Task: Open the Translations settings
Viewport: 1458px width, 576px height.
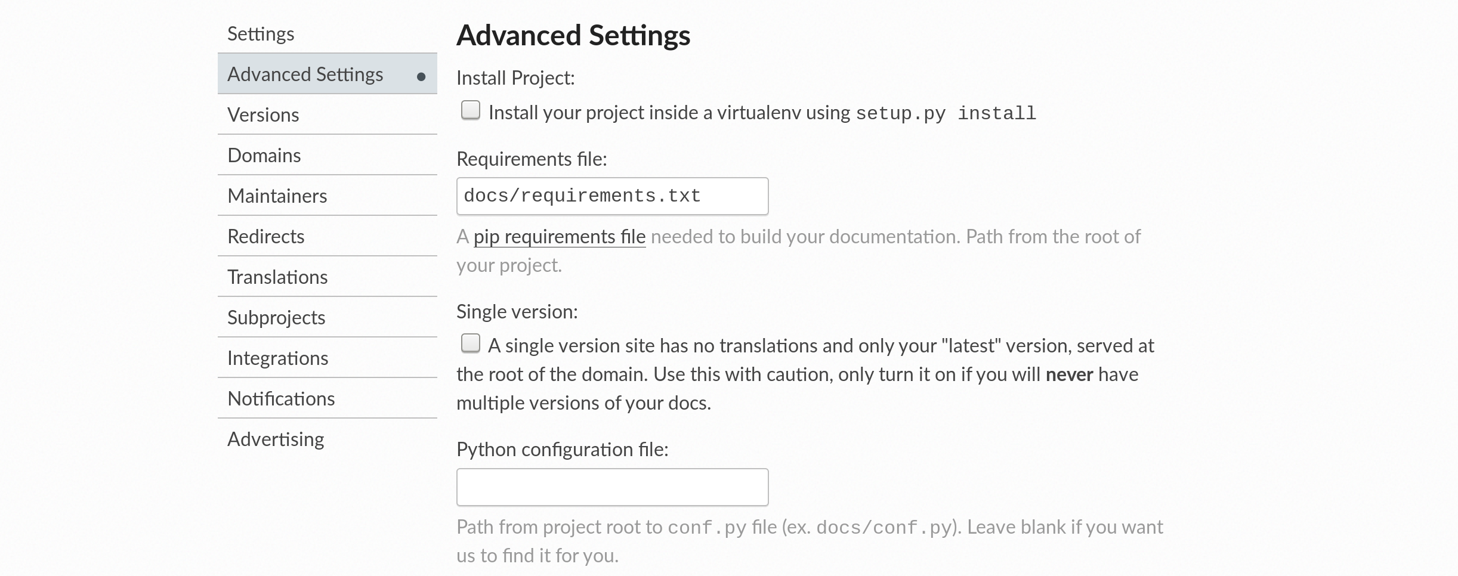Action: (x=277, y=277)
